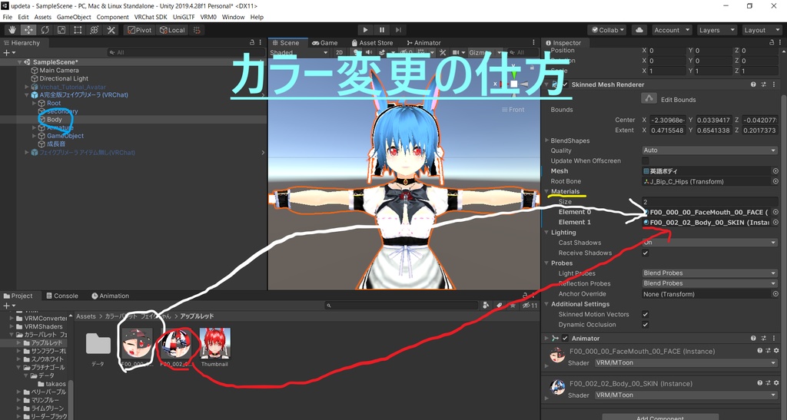Toggle Skinned Motion Vectors checkbox

646,314
